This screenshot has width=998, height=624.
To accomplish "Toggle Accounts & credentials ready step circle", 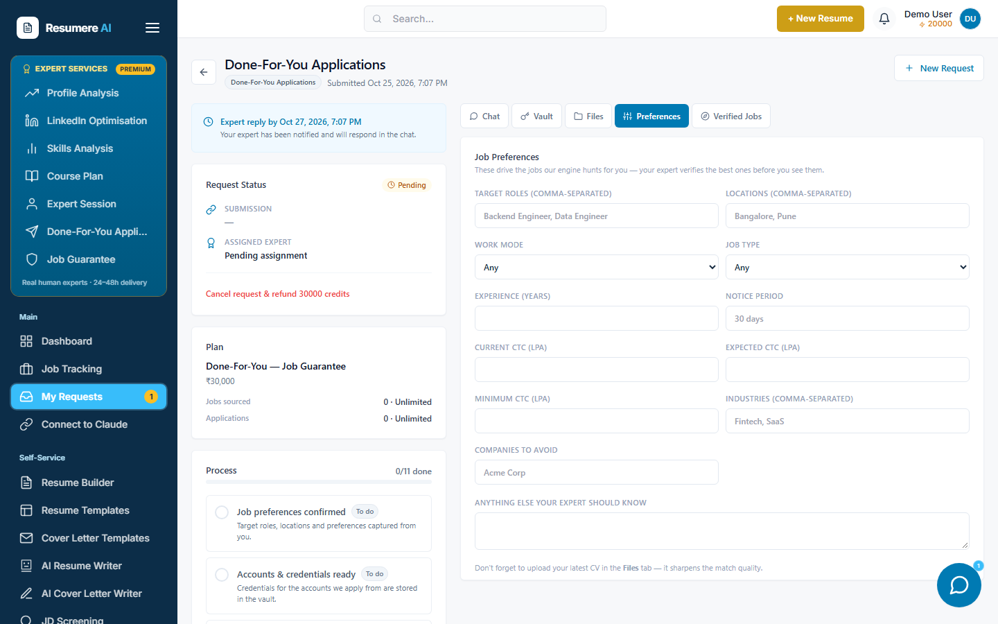I will 222,575.
